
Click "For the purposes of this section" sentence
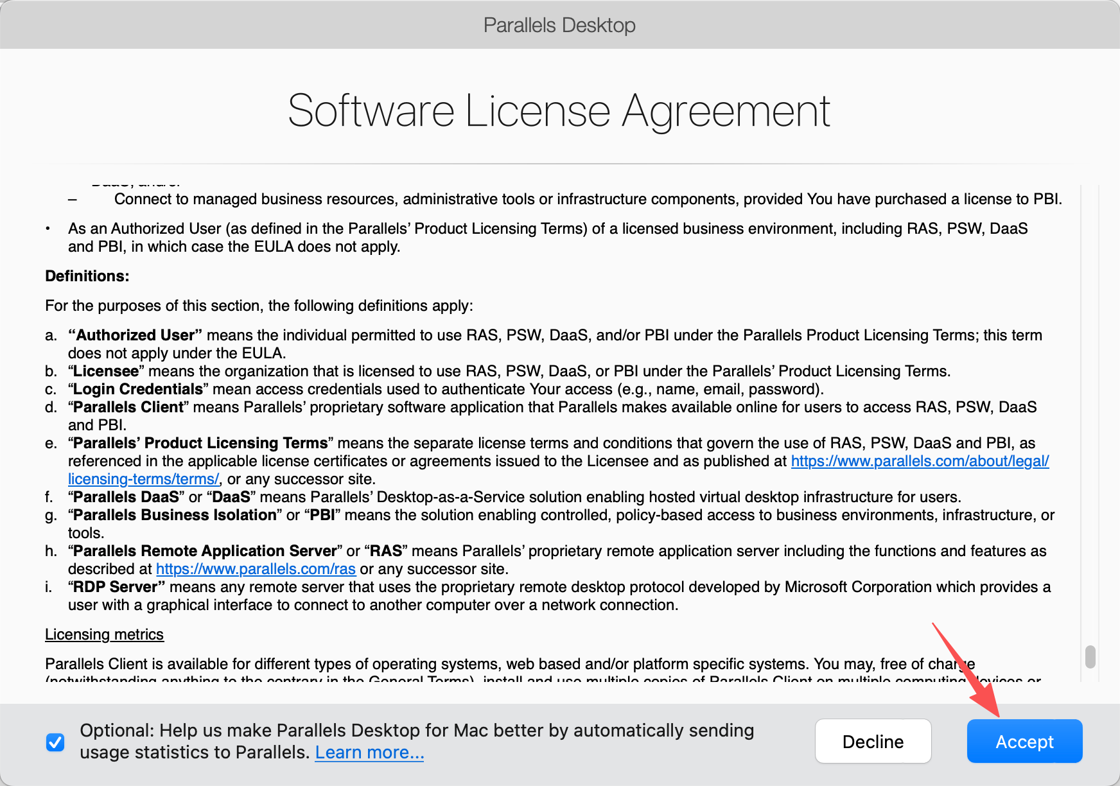[x=259, y=306]
